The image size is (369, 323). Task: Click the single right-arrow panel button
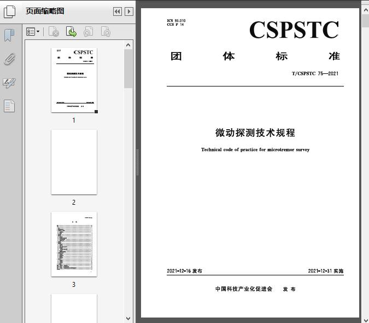[129, 11]
